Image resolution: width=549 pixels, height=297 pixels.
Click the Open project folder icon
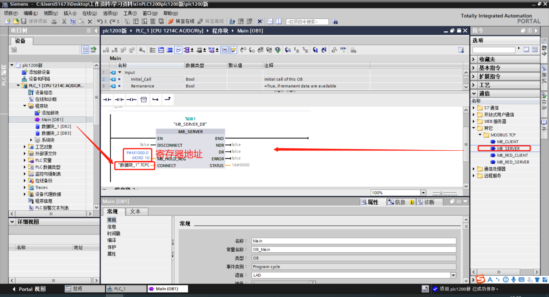click(16, 21)
